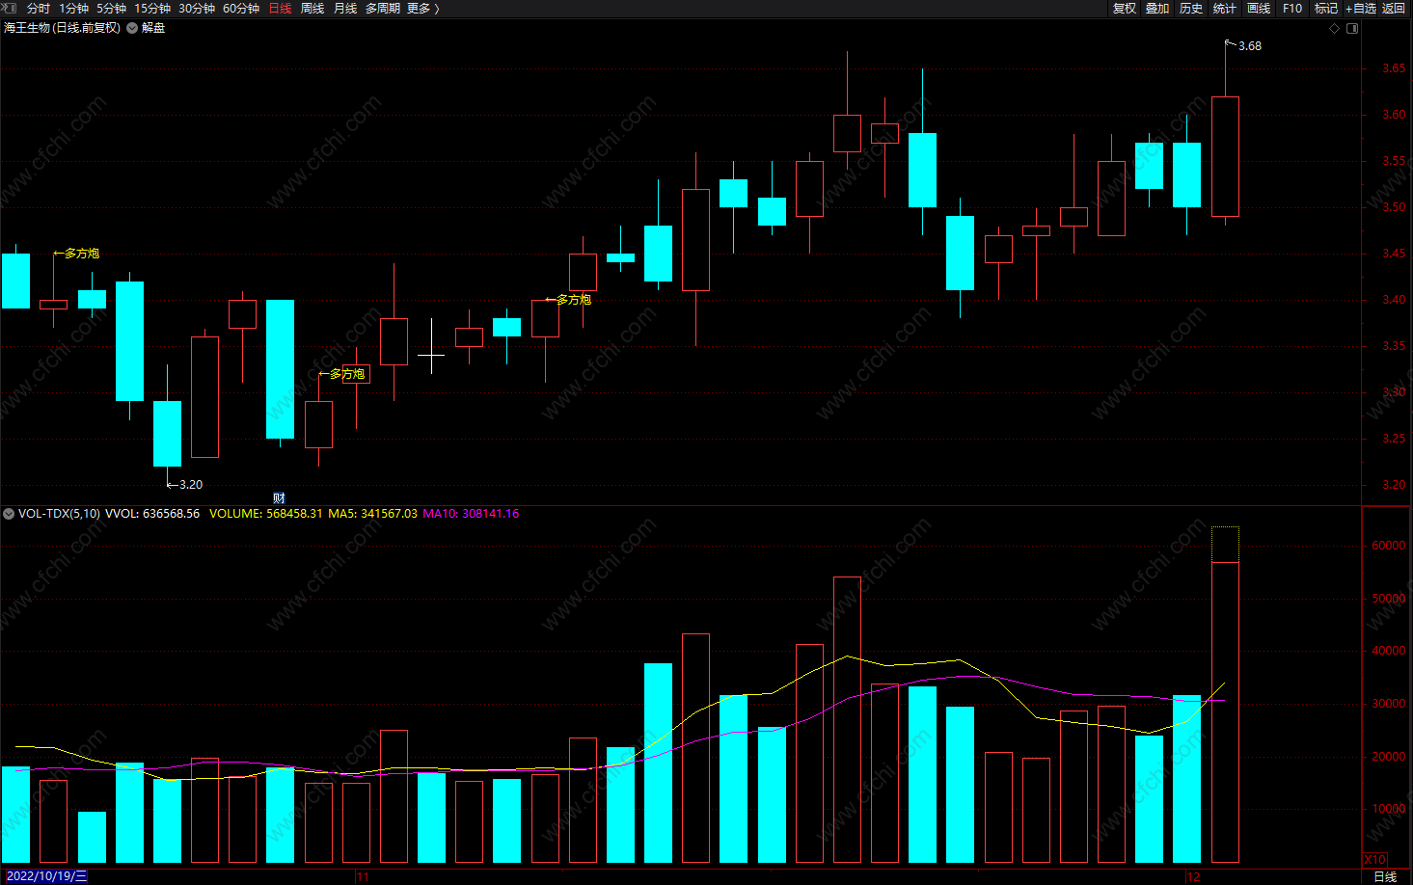Viewport: 1413px width, 885px height.
Task: Select the 60分钟 period tab
Action: pyautogui.click(x=241, y=8)
